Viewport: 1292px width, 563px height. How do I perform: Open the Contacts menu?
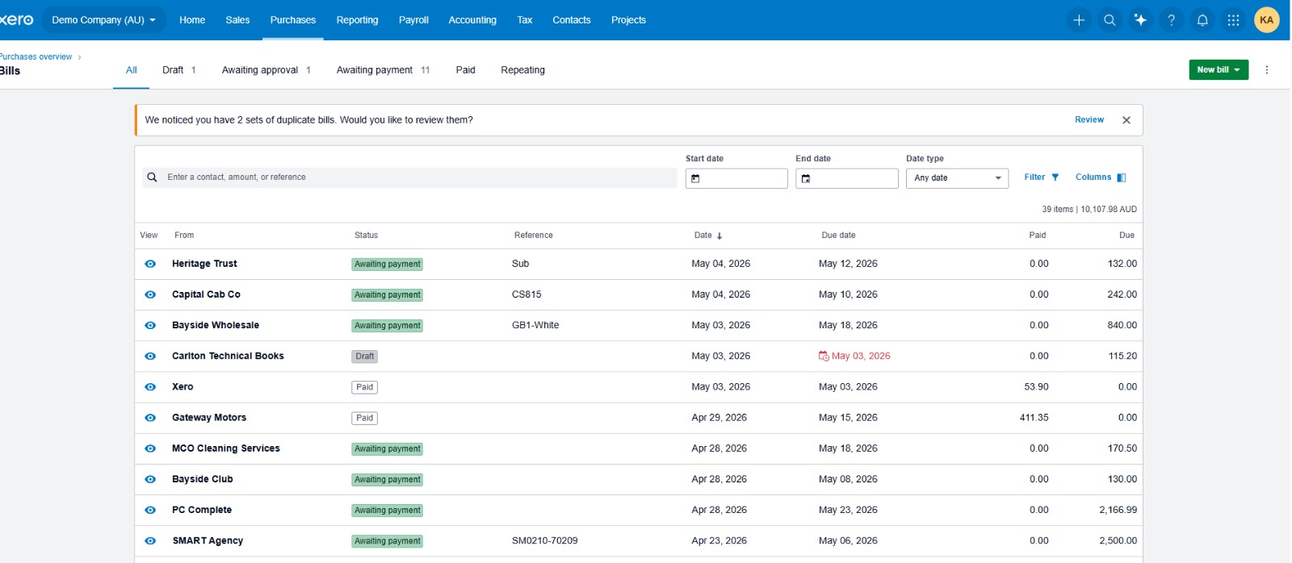click(x=572, y=20)
